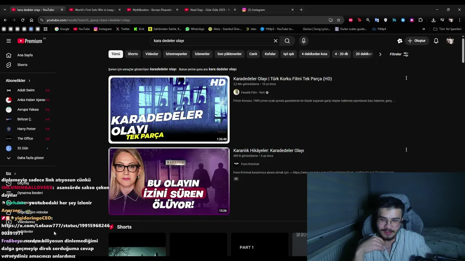The width and height of the screenshot is (465, 261).
Task: Select the Kafalar filter chip
Action: [270, 54]
